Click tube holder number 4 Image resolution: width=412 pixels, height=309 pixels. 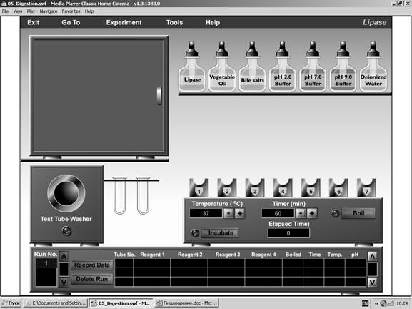tap(283, 188)
